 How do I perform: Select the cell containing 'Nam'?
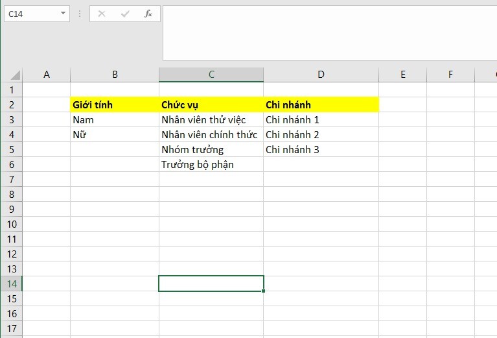coord(115,119)
